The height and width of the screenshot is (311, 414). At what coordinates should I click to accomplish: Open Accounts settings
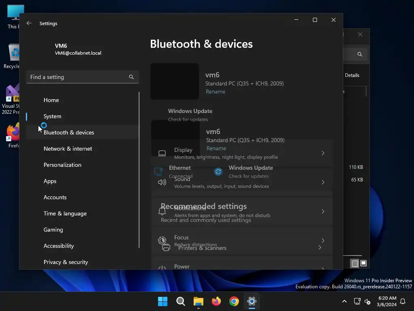(x=55, y=197)
